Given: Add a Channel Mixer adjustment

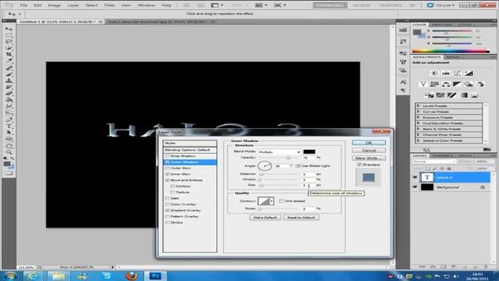Looking at the screenshot, I should [480, 84].
